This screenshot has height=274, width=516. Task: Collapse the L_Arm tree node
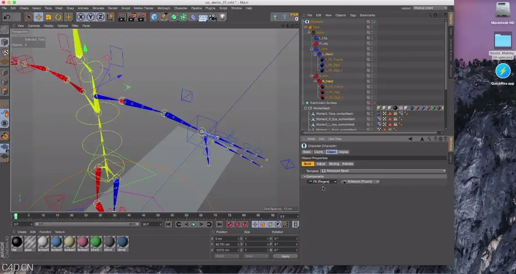coord(312,49)
